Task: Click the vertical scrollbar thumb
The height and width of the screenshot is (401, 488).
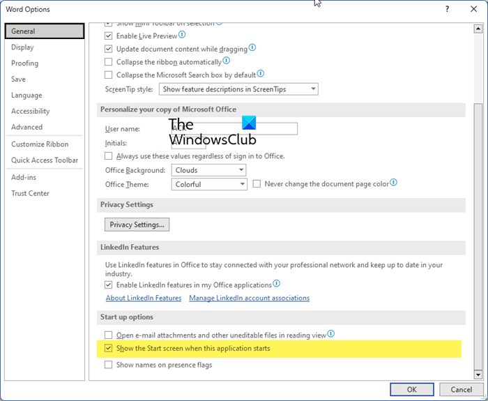Action: (x=478, y=236)
